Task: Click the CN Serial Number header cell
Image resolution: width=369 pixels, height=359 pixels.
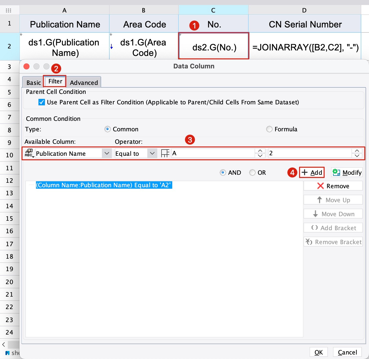Action: click(x=305, y=24)
